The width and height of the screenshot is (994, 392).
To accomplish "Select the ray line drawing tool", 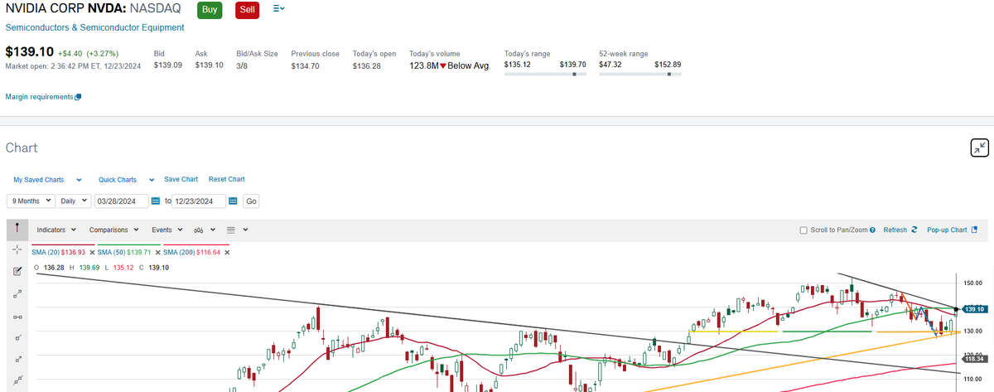I will pos(17,337).
